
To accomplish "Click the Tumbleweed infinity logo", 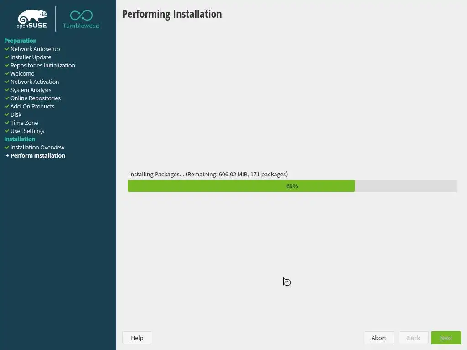I will 81,19.
